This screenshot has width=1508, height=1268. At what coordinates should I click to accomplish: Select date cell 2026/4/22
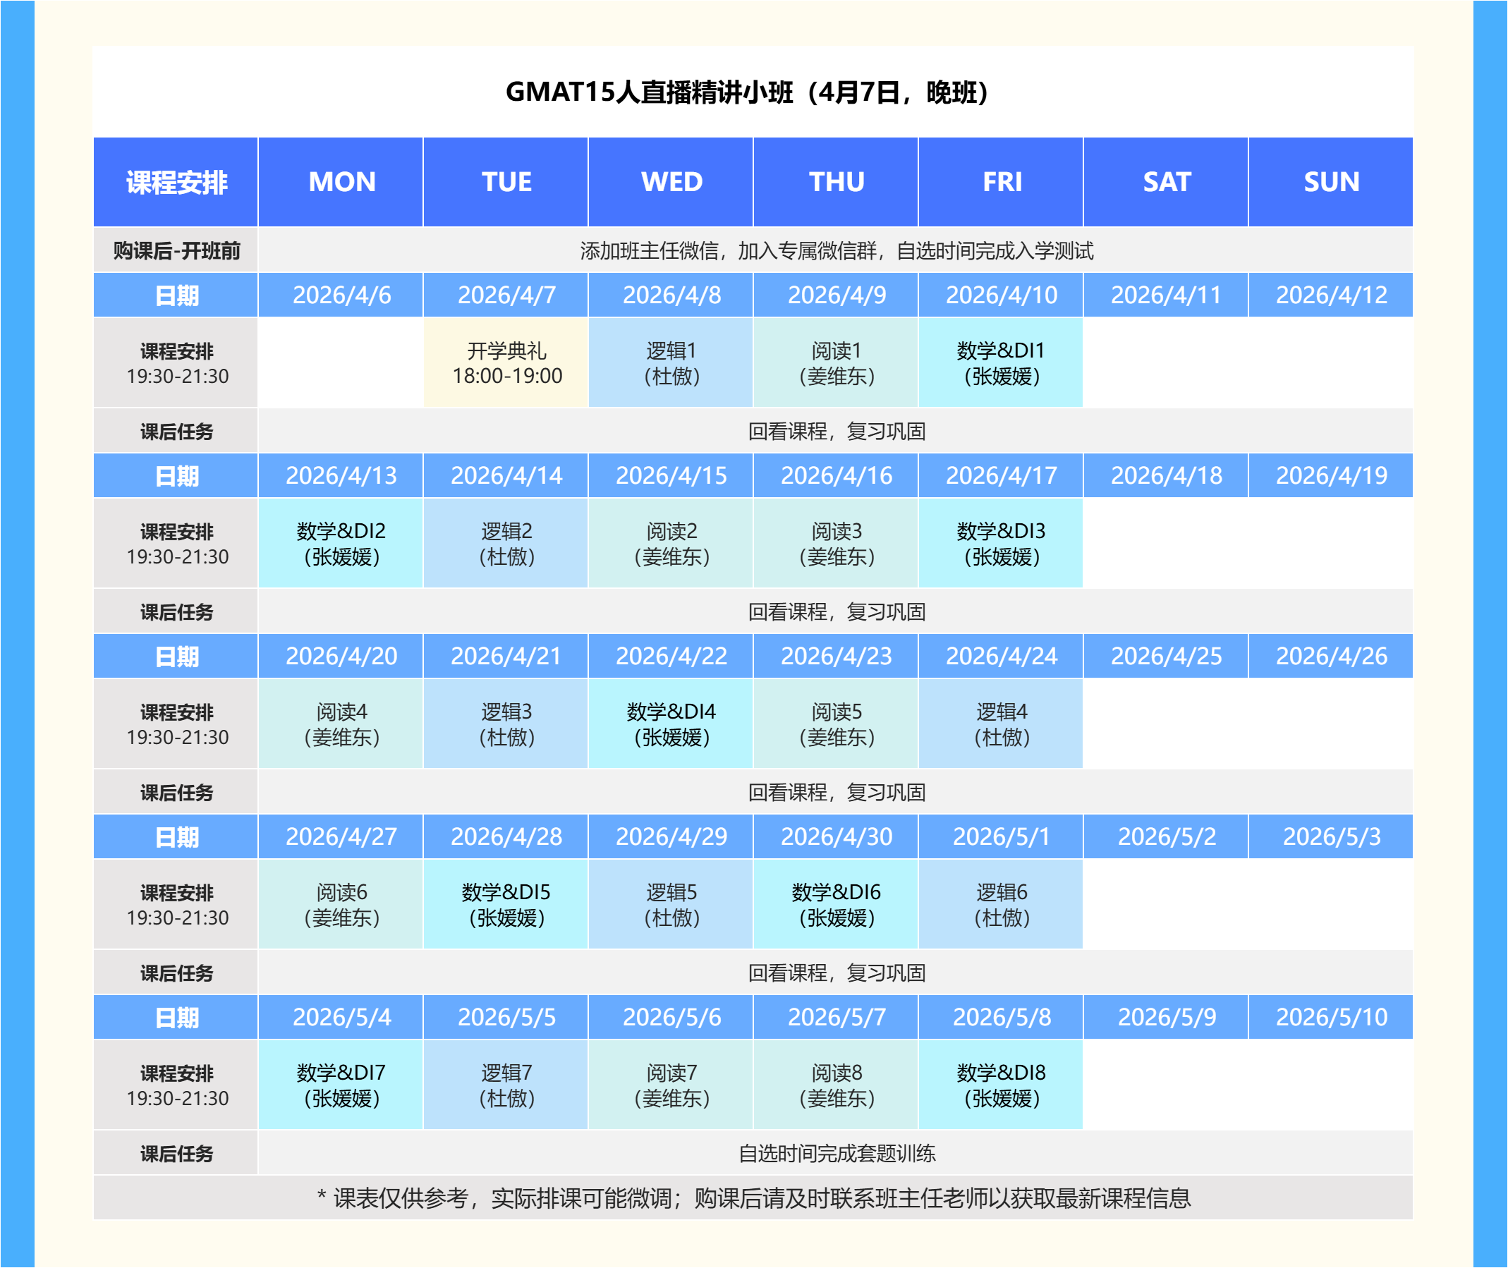pos(671,656)
